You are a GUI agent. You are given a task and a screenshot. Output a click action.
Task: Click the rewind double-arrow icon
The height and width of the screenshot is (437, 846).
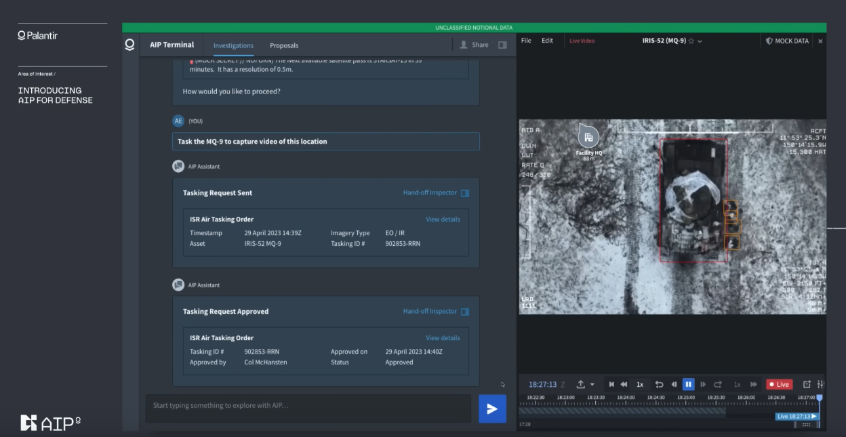624,384
